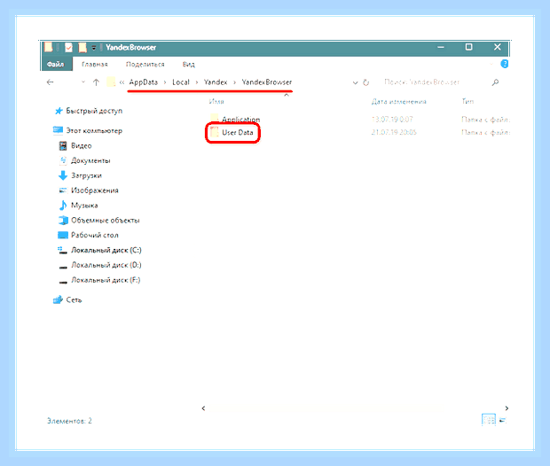The image size is (550, 466).
Task: Click date 21.07.19 20:05 cell
Action: [x=394, y=132]
